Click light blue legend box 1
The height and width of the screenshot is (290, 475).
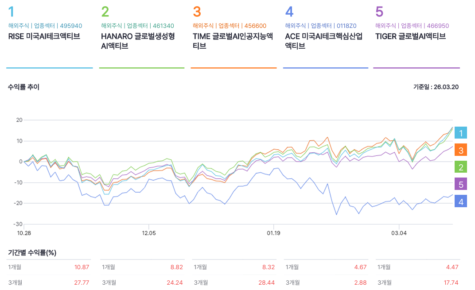coord(461,133)
